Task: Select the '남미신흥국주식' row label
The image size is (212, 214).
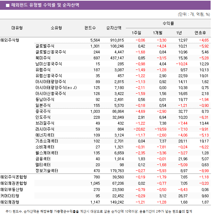Action: click(x=49, y=64)
